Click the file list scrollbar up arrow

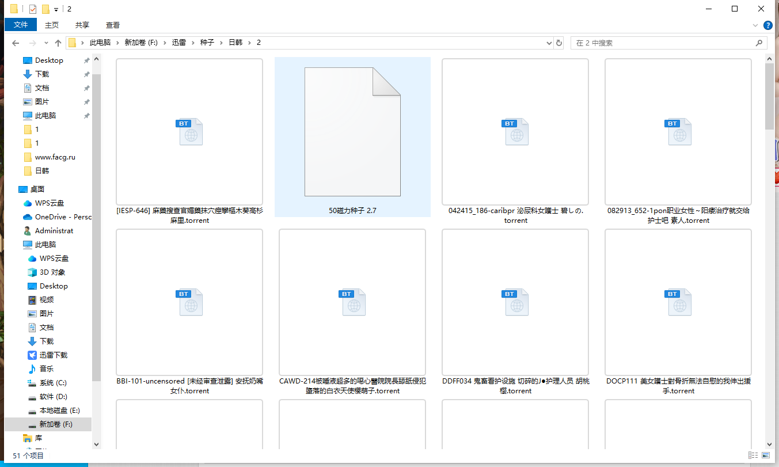coord(769,59)
